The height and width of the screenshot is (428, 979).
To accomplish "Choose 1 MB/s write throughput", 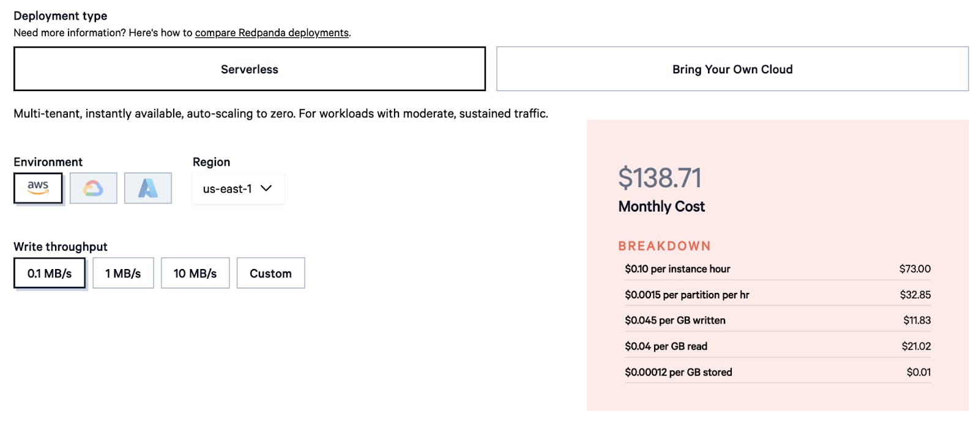I will [123, 273].
